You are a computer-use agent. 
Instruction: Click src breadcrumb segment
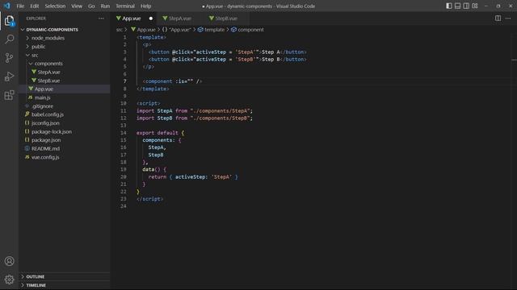click(x=119, y=30)
